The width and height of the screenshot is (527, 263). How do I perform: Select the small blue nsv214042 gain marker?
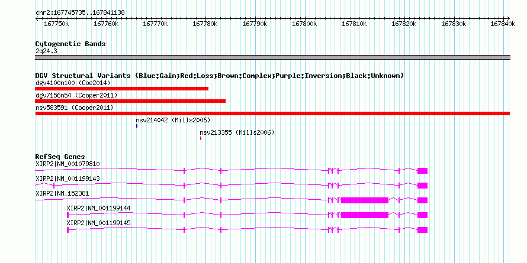click(137, 126)
